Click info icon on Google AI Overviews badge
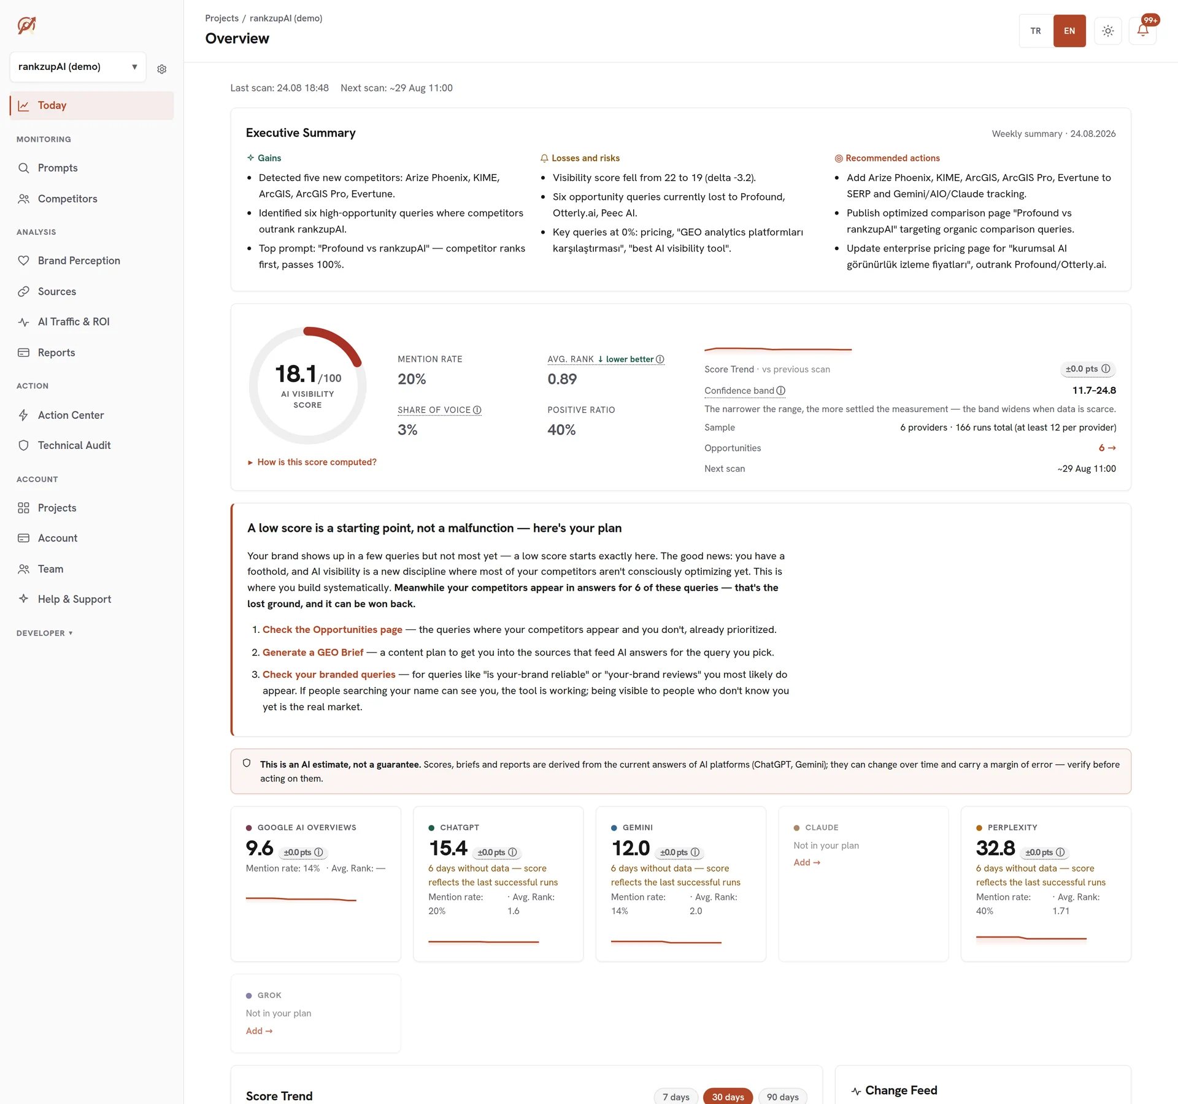The height and width of the screenshot is (1104, 1178). click(x=318, y=853)
